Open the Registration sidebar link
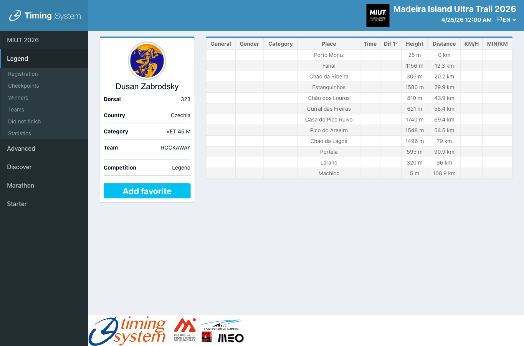The image size is (524, 346). [23, 74]
